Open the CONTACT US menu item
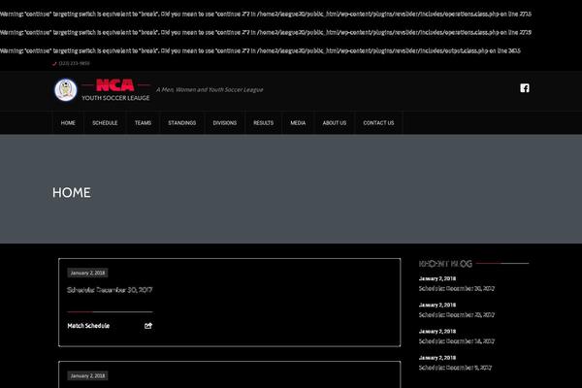This screenshot has width=582, height=388. (x=378, y=123)
